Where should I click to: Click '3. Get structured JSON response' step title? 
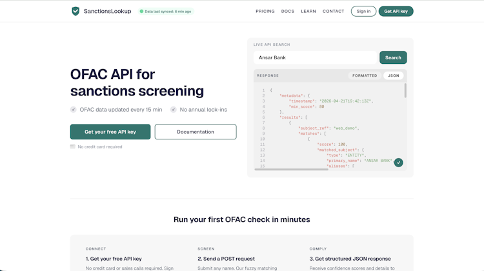350,259
